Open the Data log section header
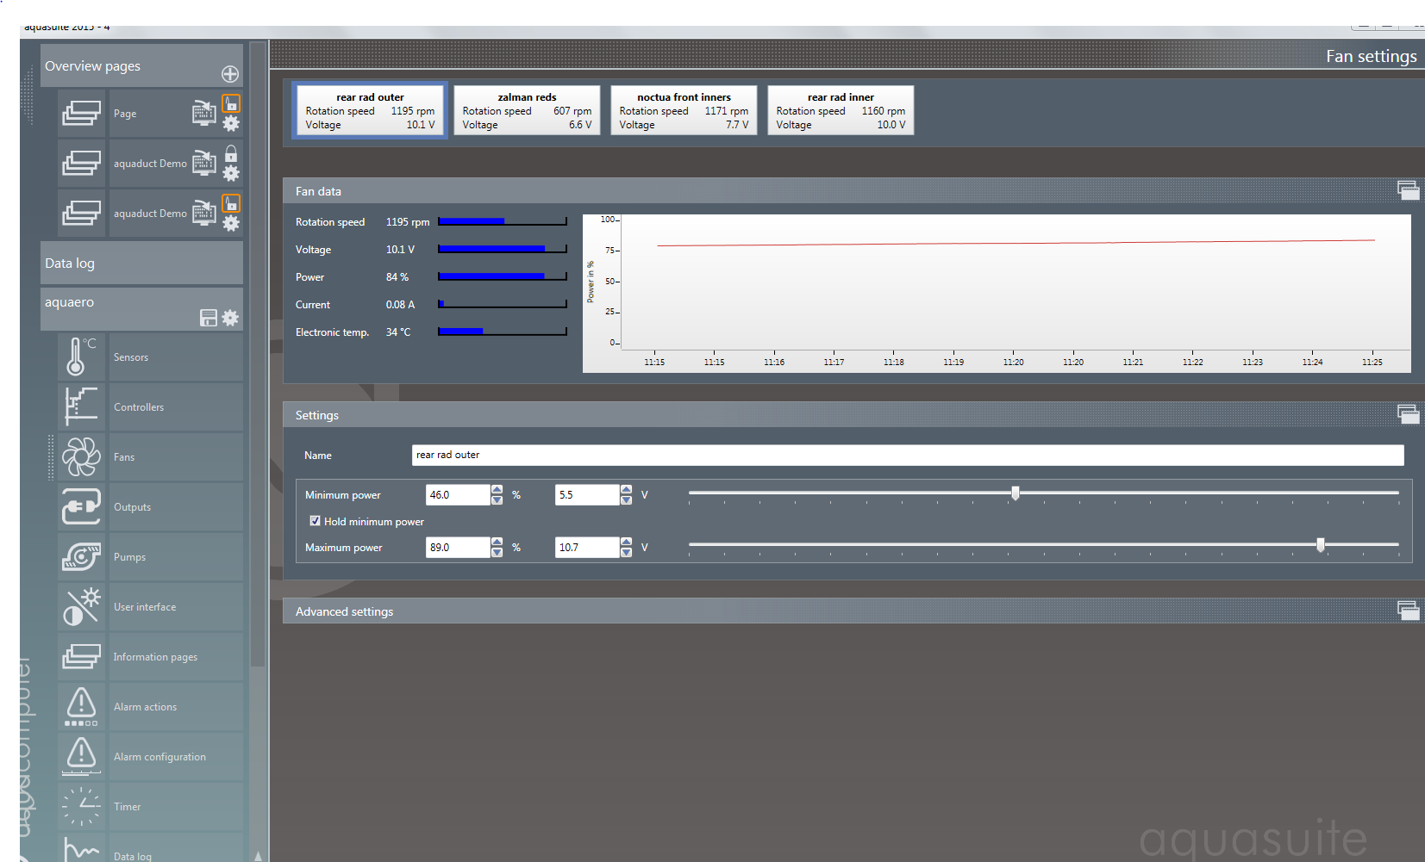Screen dimensions: 1425x862 pos(141,264)
